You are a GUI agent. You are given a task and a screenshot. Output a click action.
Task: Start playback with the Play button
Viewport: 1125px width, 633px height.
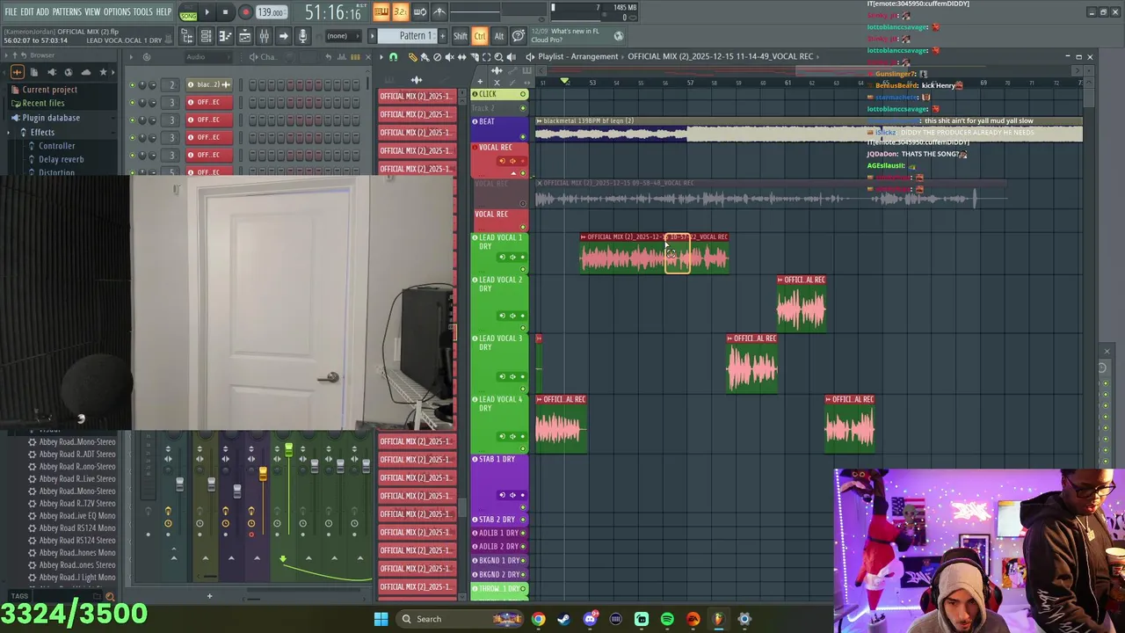click(x=207, y=12)
